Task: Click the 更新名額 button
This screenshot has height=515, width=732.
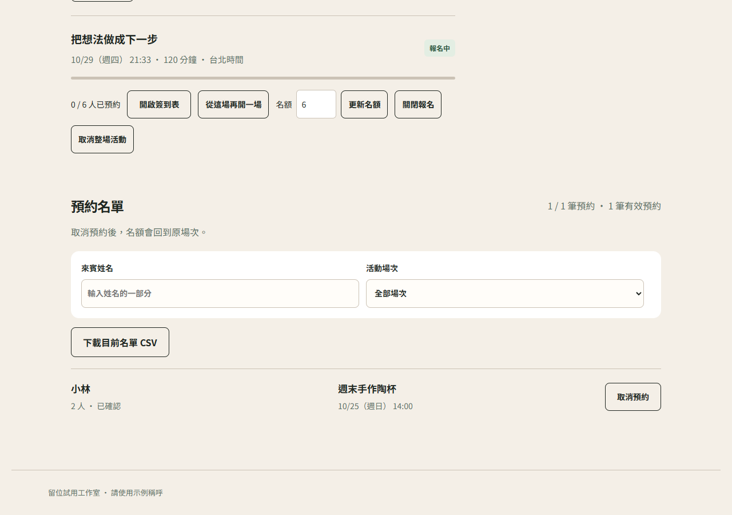Action: 364,105
